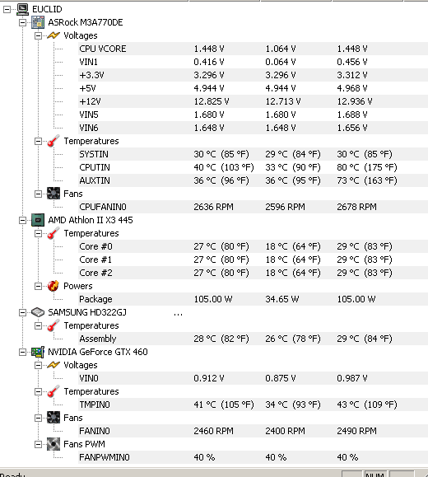
Task: Select the CPUTIN temperature row
Action: point(253,167)
